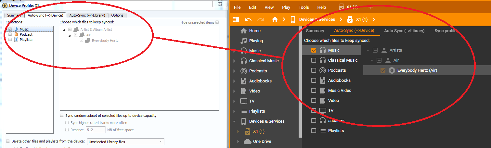The image size is (491, 148).
Task: Click the Home icon in the breadcrumb bar
Action: tap(275, 19)
